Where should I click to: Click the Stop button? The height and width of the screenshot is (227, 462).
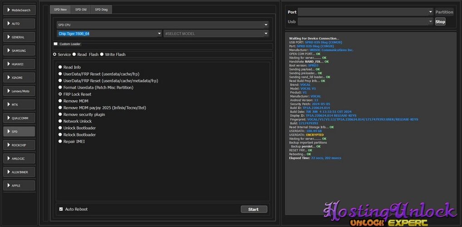[440, 21]
